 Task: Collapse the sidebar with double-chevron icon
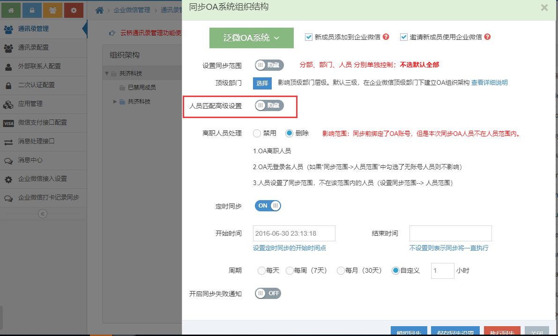point(43,214)
